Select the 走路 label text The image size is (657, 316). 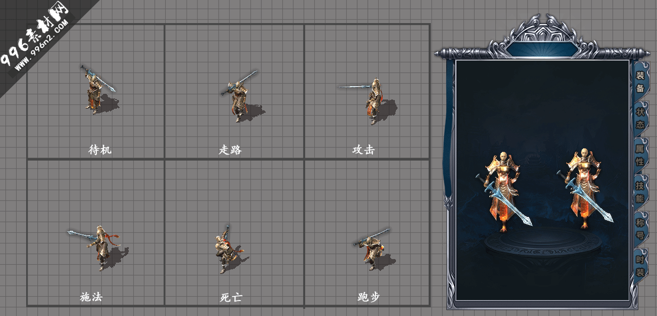[230, 150]
